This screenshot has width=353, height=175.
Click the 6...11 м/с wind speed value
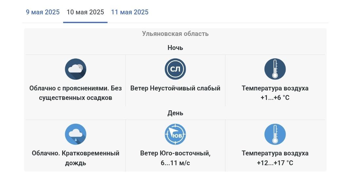175,163
